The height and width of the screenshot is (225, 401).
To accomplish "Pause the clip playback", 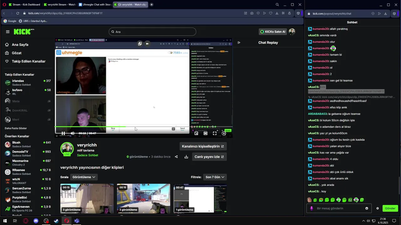I will tap(63, 133).
